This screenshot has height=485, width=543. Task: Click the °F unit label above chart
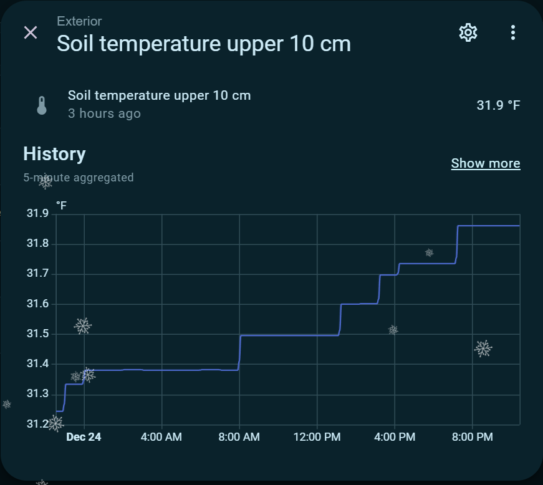click(x=61, y=204)
